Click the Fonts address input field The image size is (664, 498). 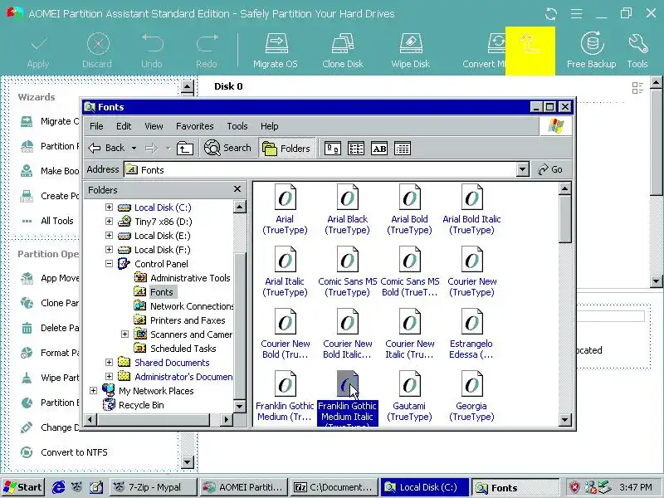320,170
